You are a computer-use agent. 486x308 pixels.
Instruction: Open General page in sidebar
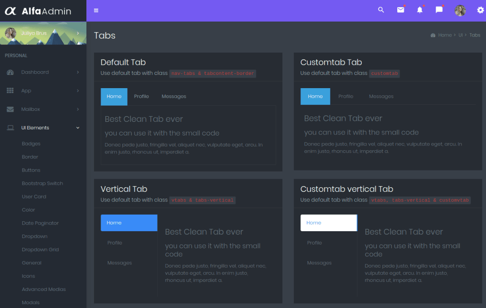pyautogui.click(x=31, y=263)
